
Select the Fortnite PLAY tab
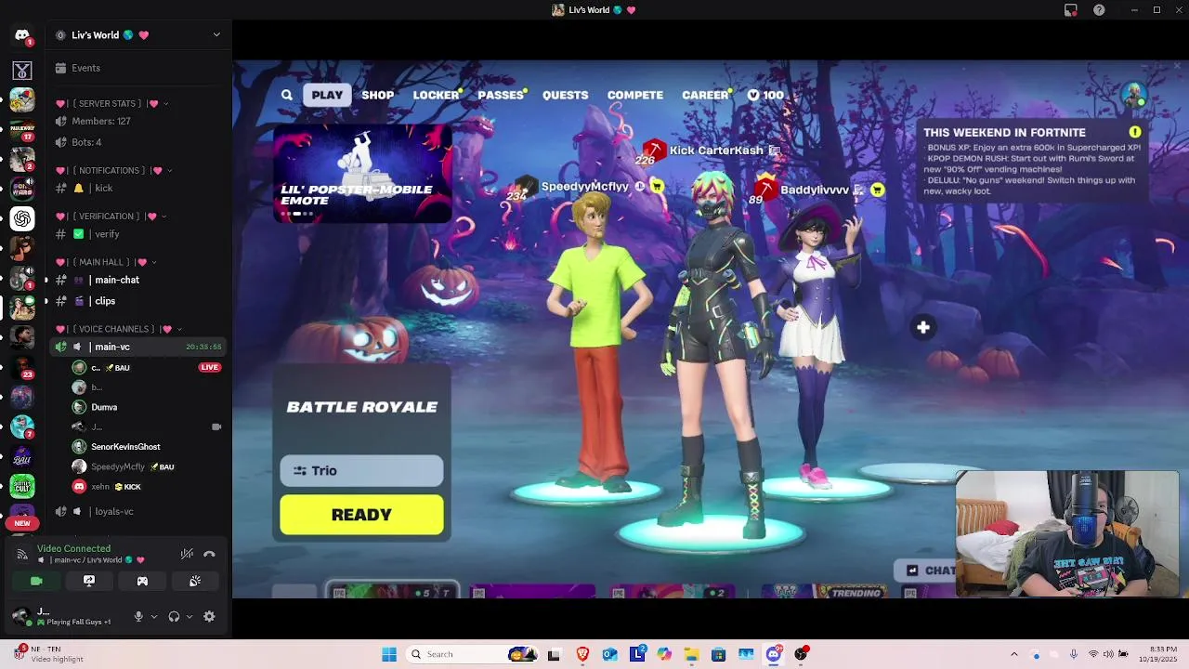point(327,95)
